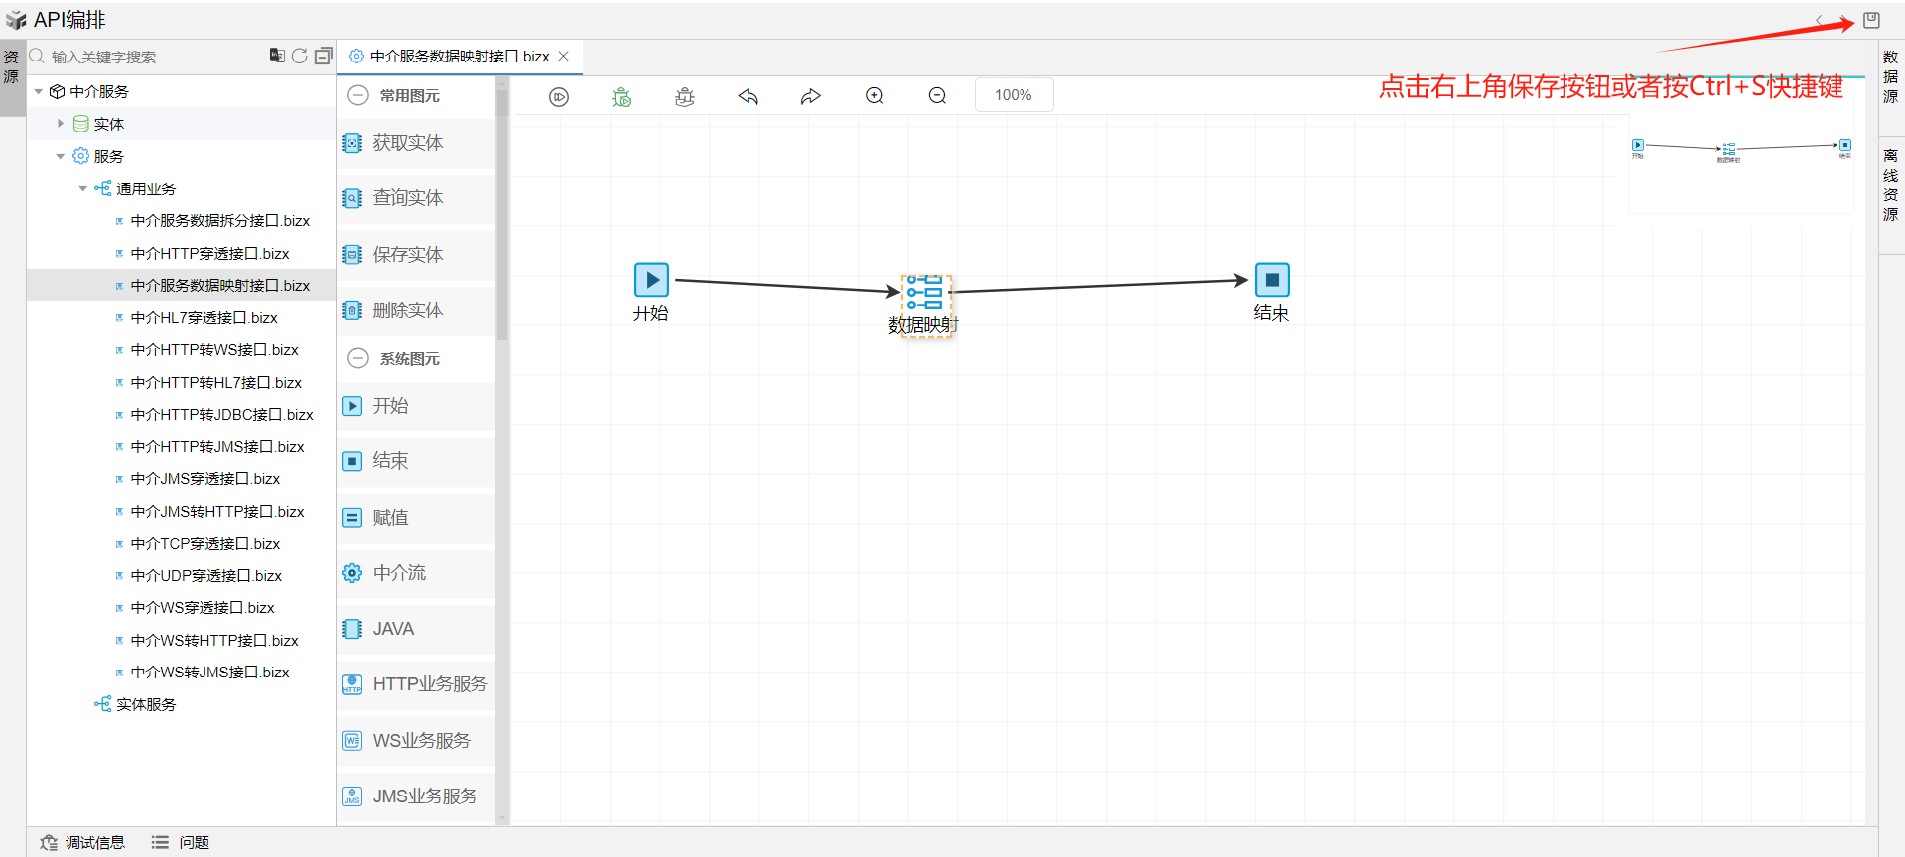Viewport: 1905px width, 857px height.
Task: Click the run/play toolbar icon
Action: pos(559,96)
